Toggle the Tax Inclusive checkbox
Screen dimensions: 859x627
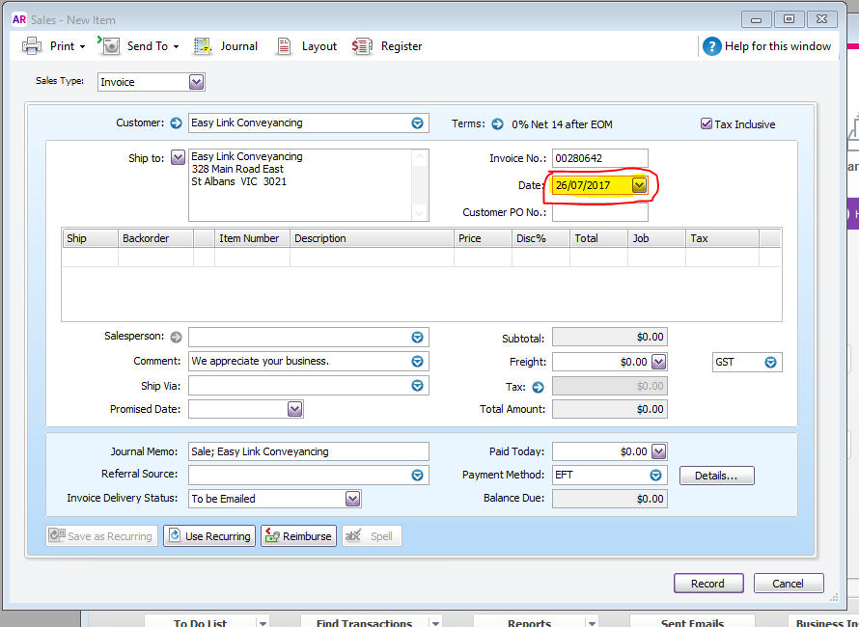707,123
